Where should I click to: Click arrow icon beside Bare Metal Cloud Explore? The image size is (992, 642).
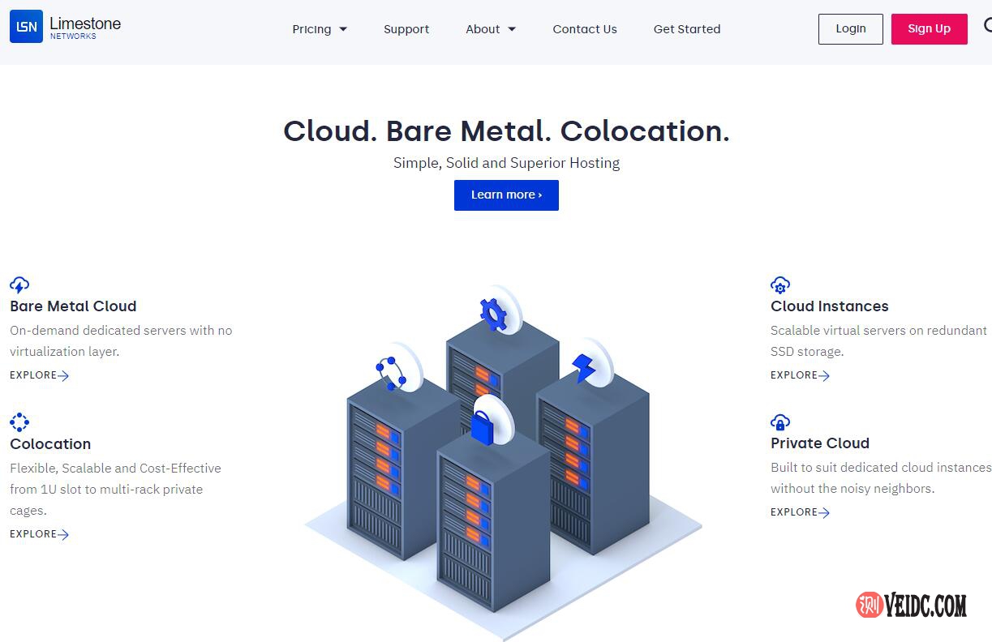coord(64,375)
